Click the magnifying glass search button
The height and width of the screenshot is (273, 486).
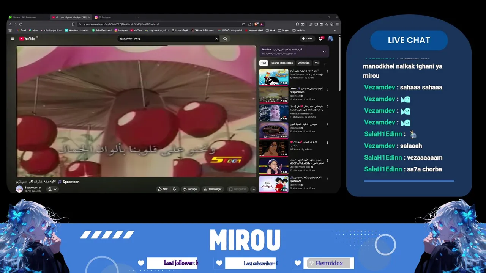point(225,39)
